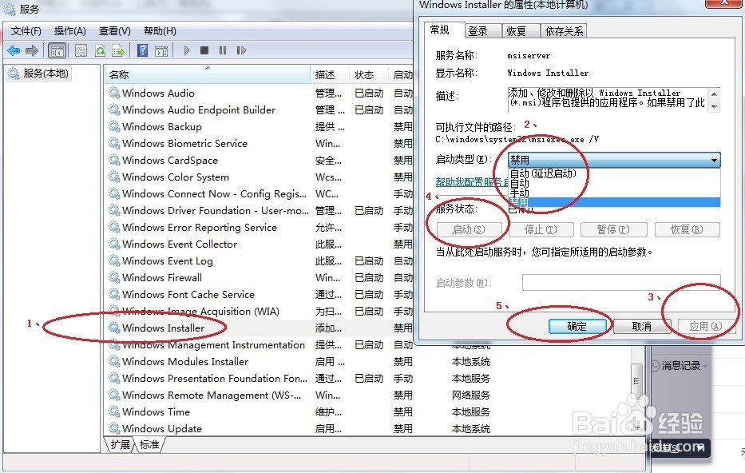Open the 帮助(H) menu

(x=160, y=31)
